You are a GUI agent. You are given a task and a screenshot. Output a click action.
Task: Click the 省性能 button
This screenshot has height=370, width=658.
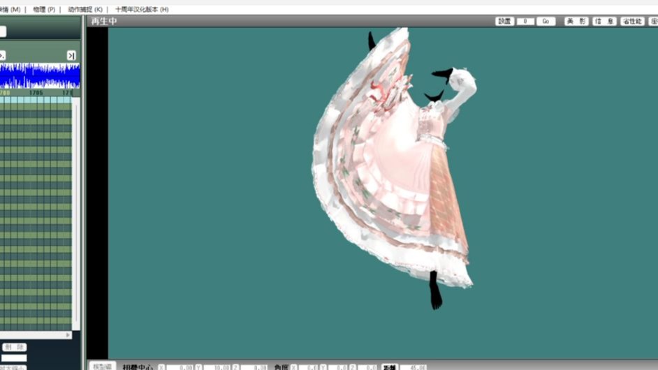632,22
